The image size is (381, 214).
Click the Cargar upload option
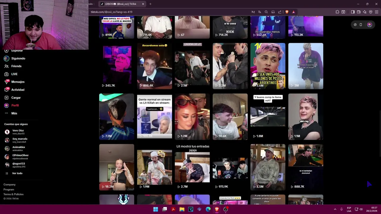coord(16,97)
